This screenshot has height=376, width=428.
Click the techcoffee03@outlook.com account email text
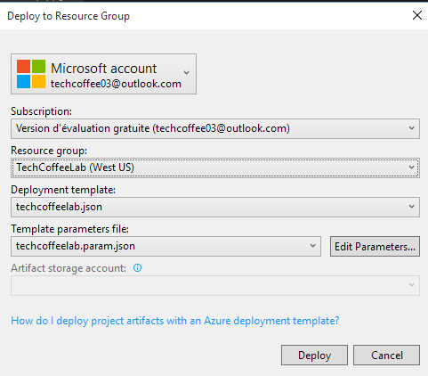click(116, 84)
